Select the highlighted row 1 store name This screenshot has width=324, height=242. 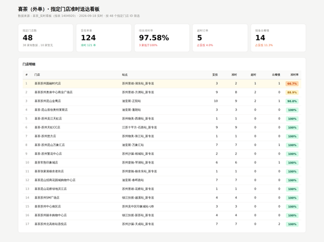pos(48,84)
